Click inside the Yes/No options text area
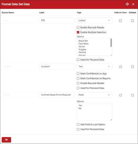This screenshot has height=144, width=138. click(x=94, y=112)
